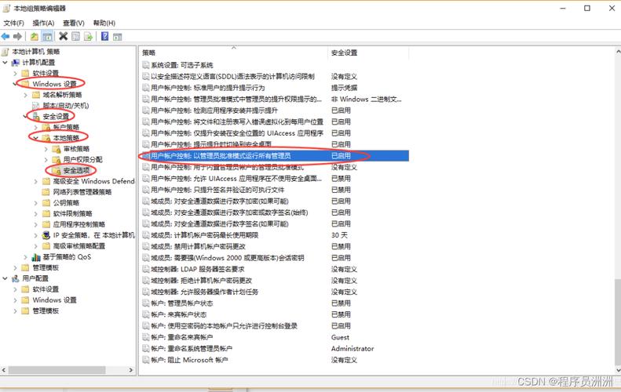
Task: Click the policy icon beside 域控制器: LDAP 服务器签名要求
Action: click(146, 270)
